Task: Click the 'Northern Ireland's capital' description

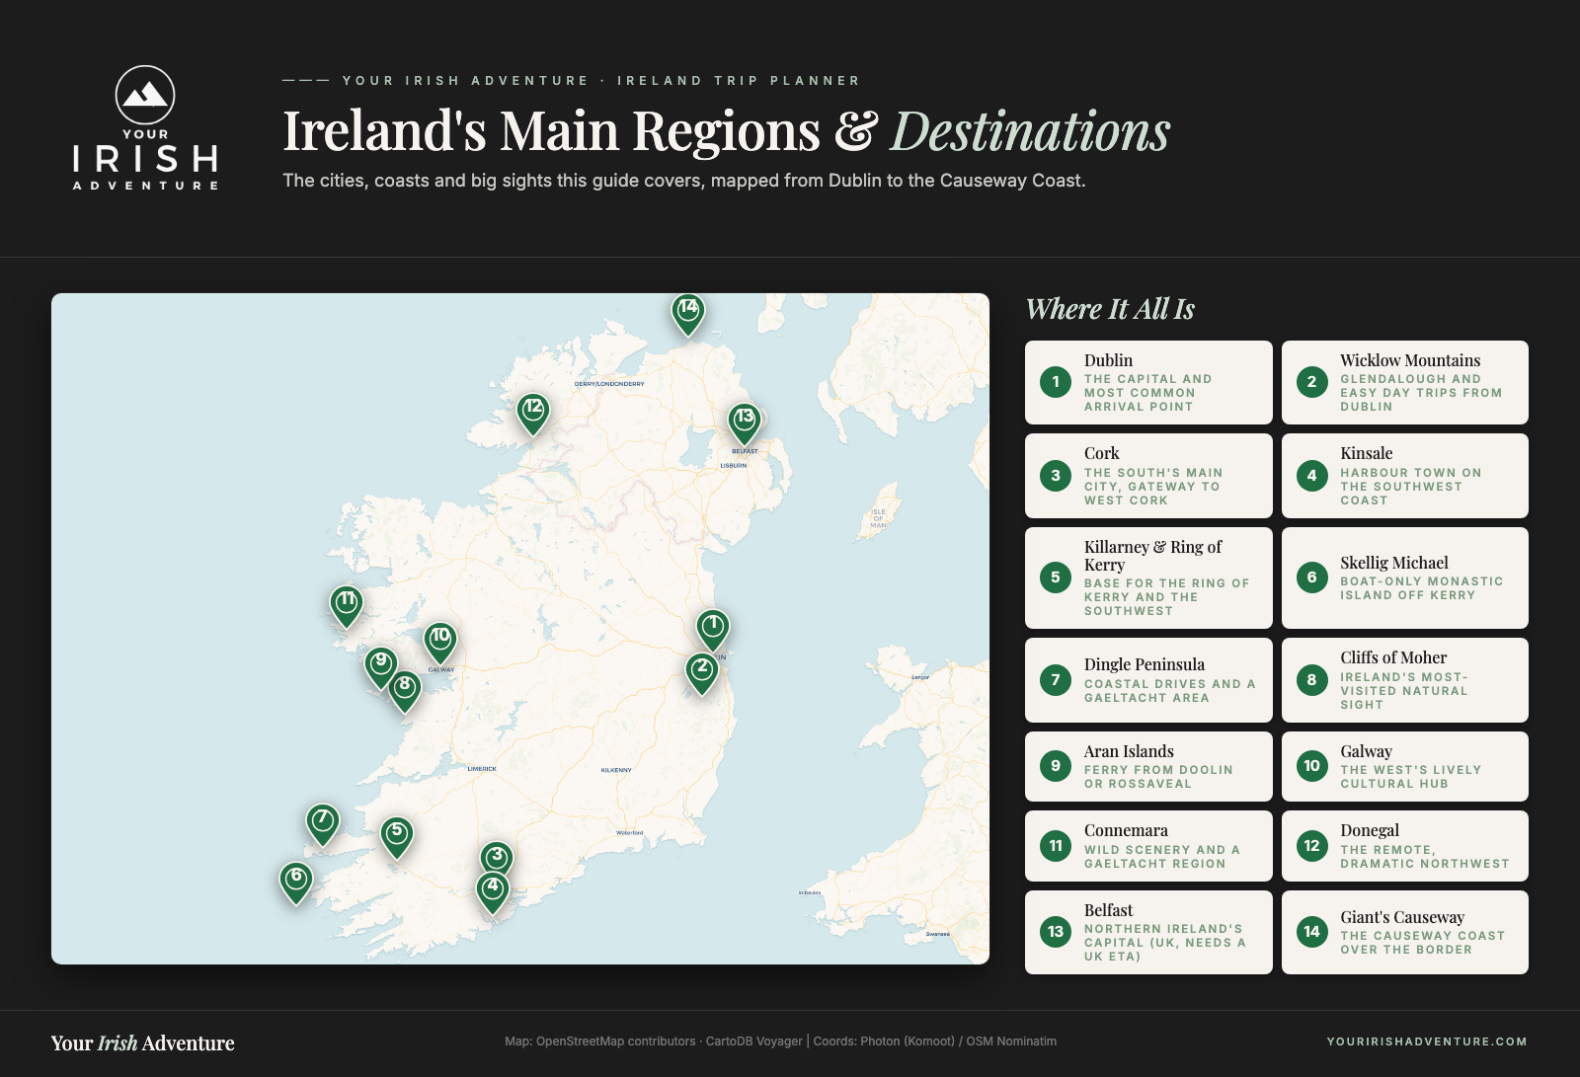Action: 1164,943
